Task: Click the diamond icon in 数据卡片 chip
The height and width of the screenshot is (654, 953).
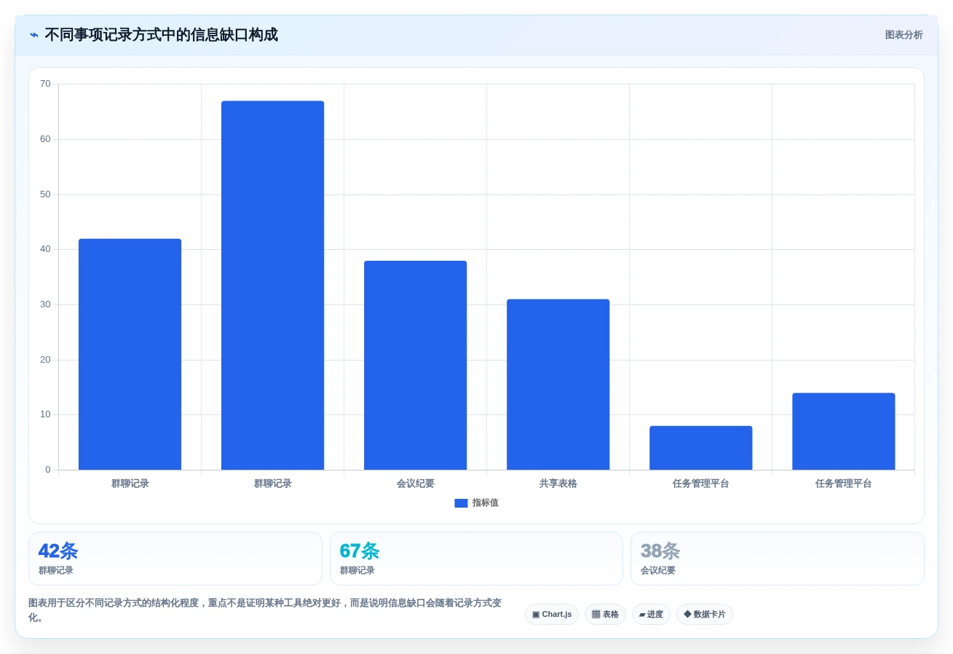Action: coord(687,615)
